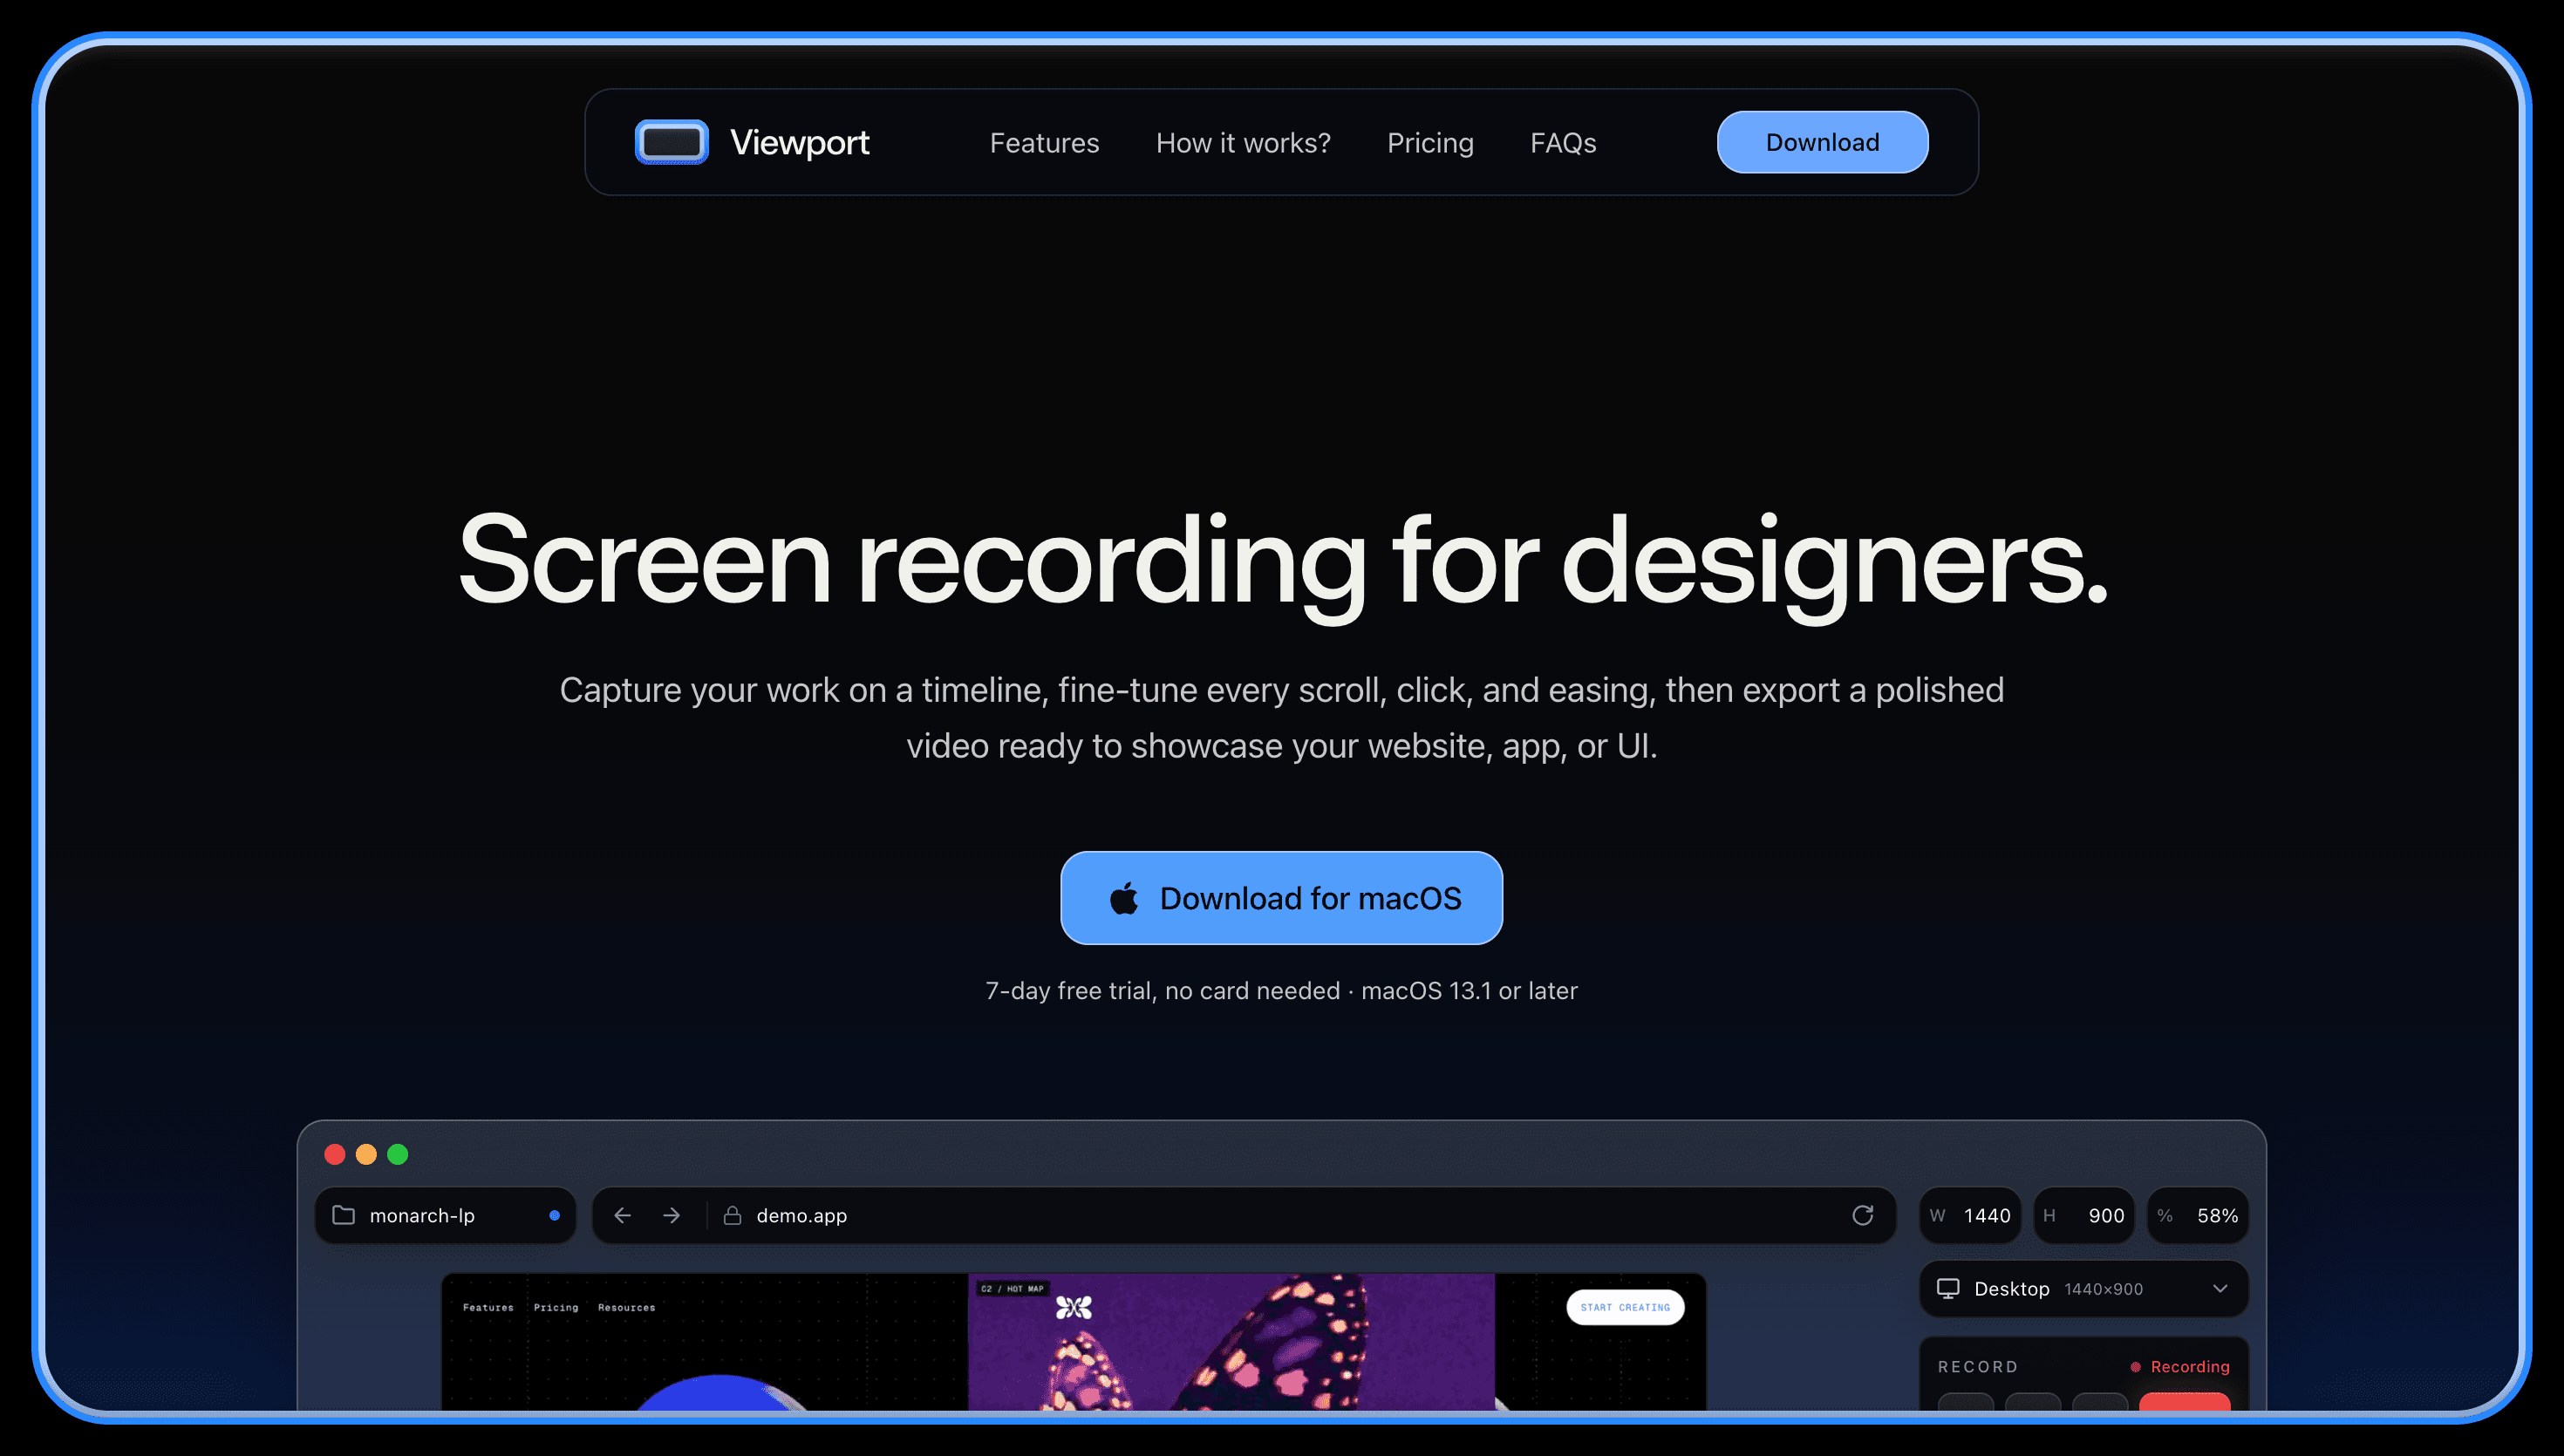Open the Features nav link
2564x1456 pixels.
(x=1044, y=143)
